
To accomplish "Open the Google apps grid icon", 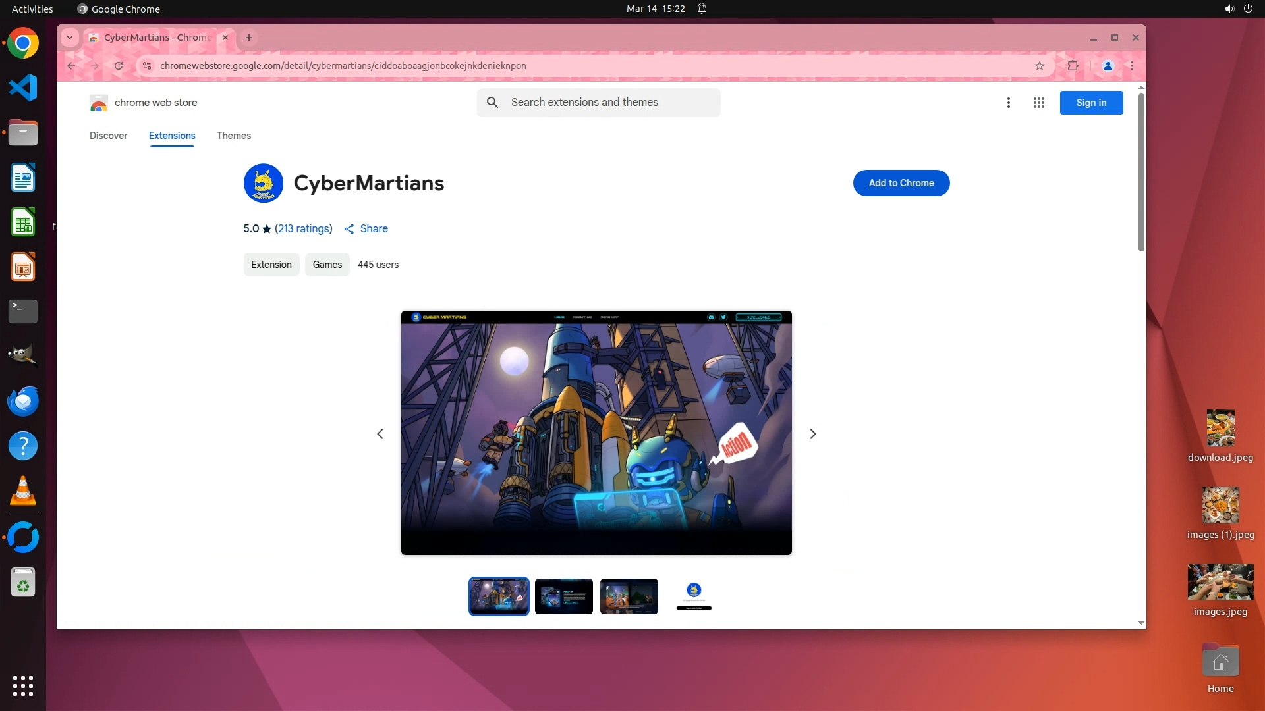I will point(1039,103).
